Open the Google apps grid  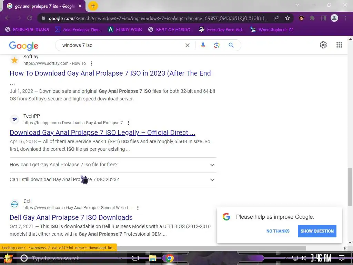click(x=339, y=45)
